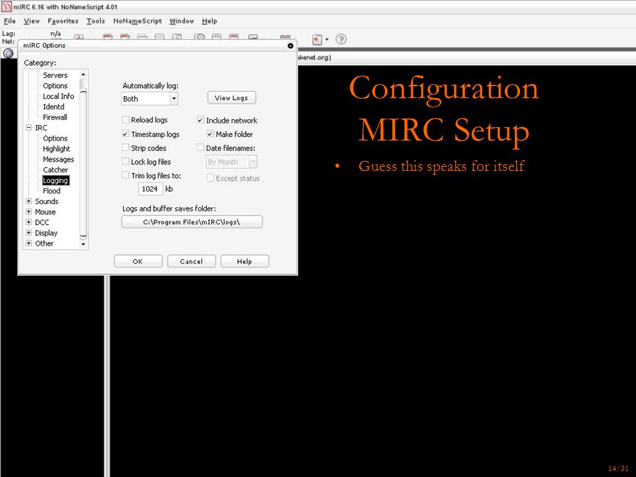Image resolution: width=636 pixels, height=477 pixels.
Task: Enable the Lock log files checkbox
Action: 126,162
